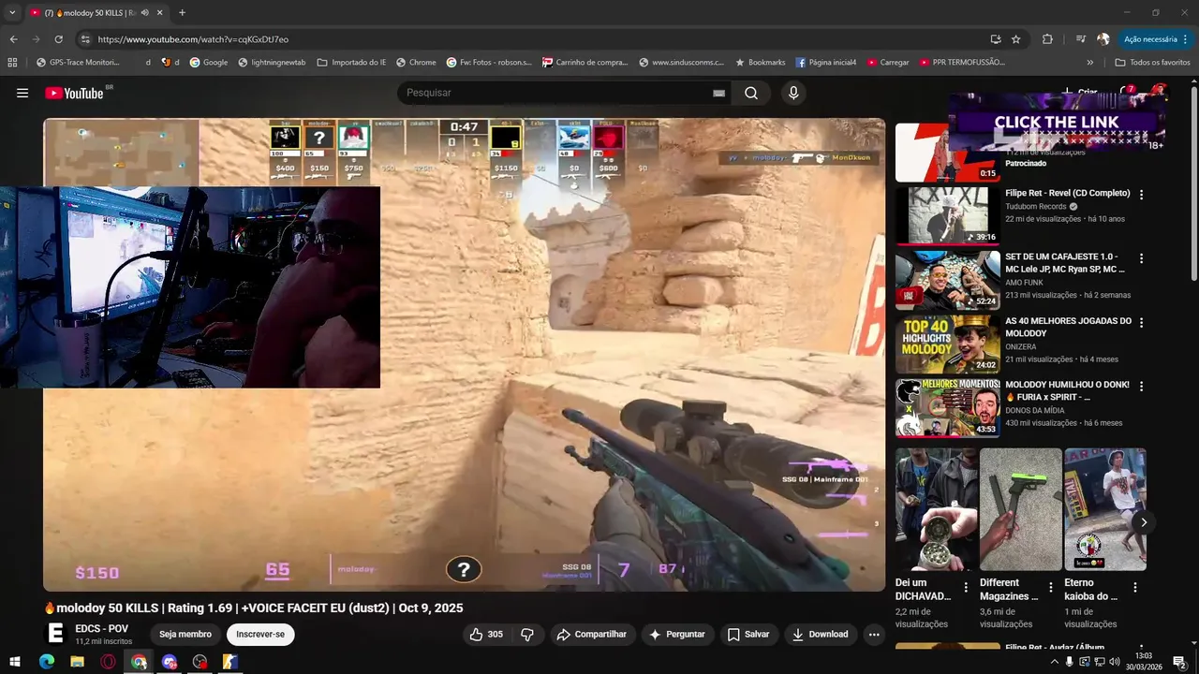Click the search magnifier button
The height and width of the screenshot is (674, 1199).
pyautogui.click(x=751, y=93)
